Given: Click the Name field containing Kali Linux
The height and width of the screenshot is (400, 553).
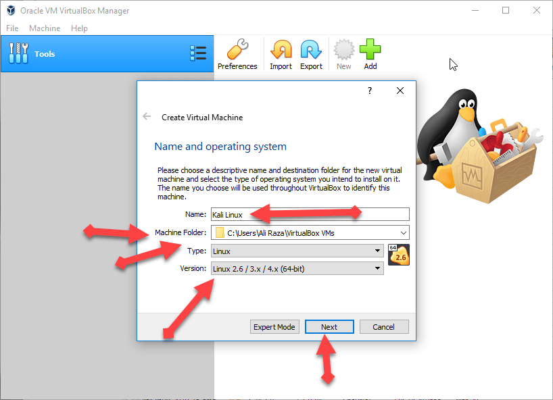Looking at the screenshot, I should click(x=310, y=215).
